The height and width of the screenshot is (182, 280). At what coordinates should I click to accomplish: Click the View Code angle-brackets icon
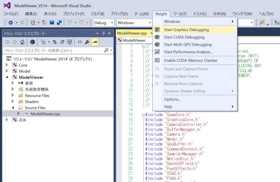tap(80, 42)
